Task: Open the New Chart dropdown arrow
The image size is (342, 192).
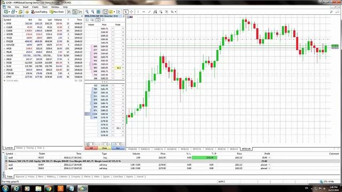Action: click(9, 12)
